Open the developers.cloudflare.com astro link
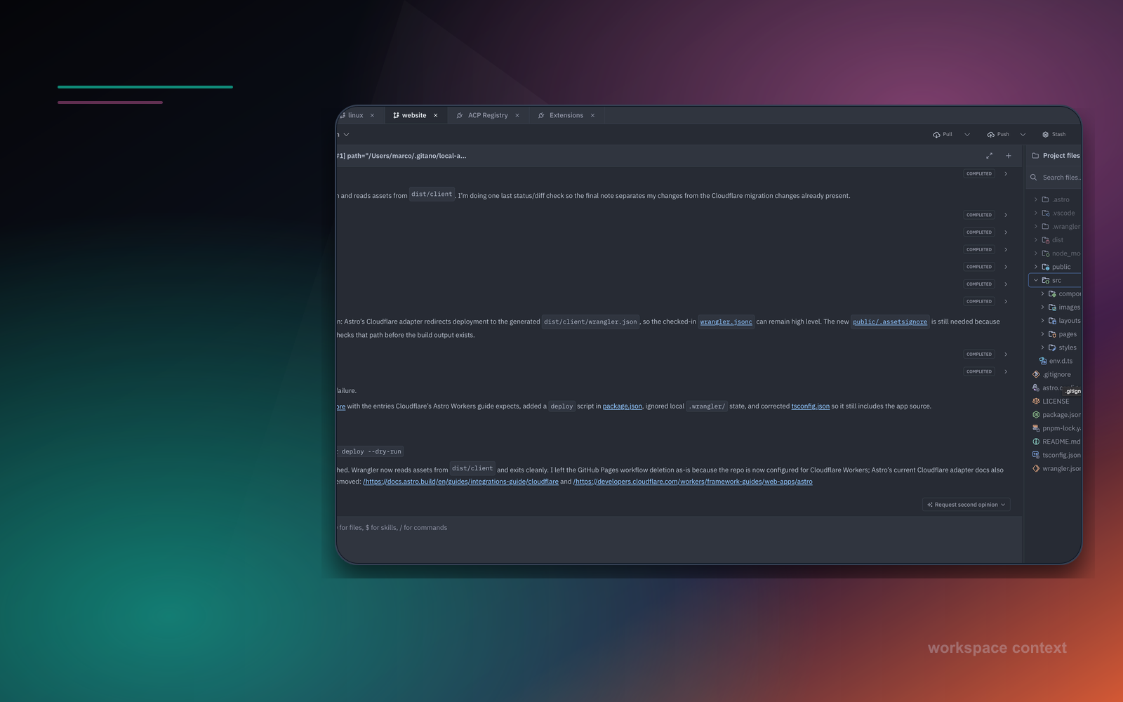This screenshot has width=1123, height=702. [693, 482]
